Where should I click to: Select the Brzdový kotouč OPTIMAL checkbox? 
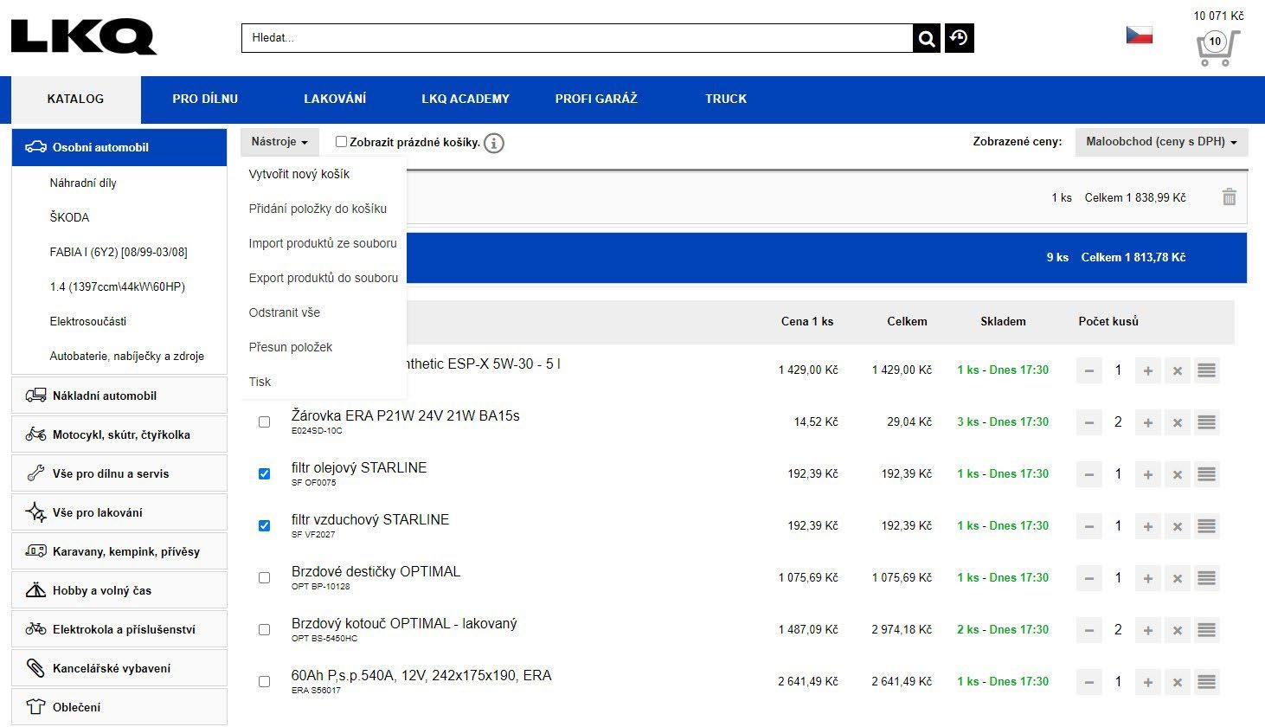(264, 630)
